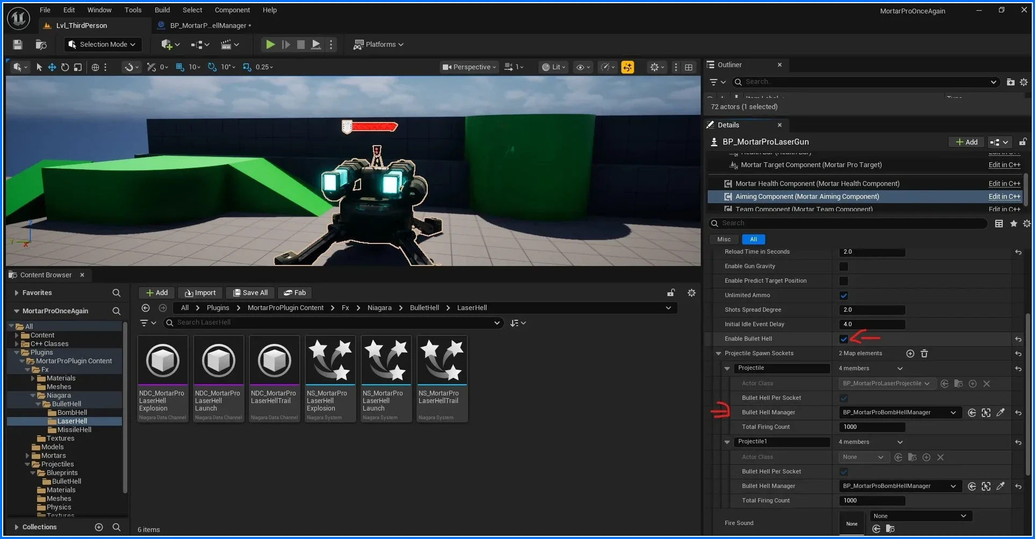This screenshot has height=539, width=1035.
Task: Delete all Projectile Spawn Sockets elements
Action: [924, 354]
